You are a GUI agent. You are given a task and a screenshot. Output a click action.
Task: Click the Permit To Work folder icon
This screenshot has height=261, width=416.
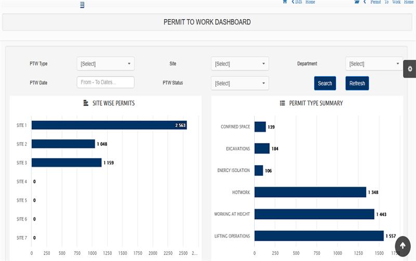tap(357, 2)
